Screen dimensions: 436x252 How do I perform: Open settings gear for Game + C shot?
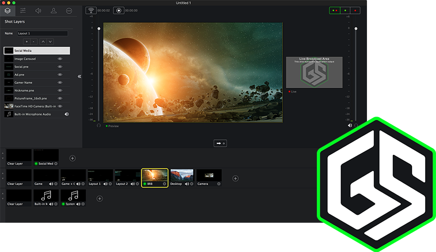click(x=83, y=184)
